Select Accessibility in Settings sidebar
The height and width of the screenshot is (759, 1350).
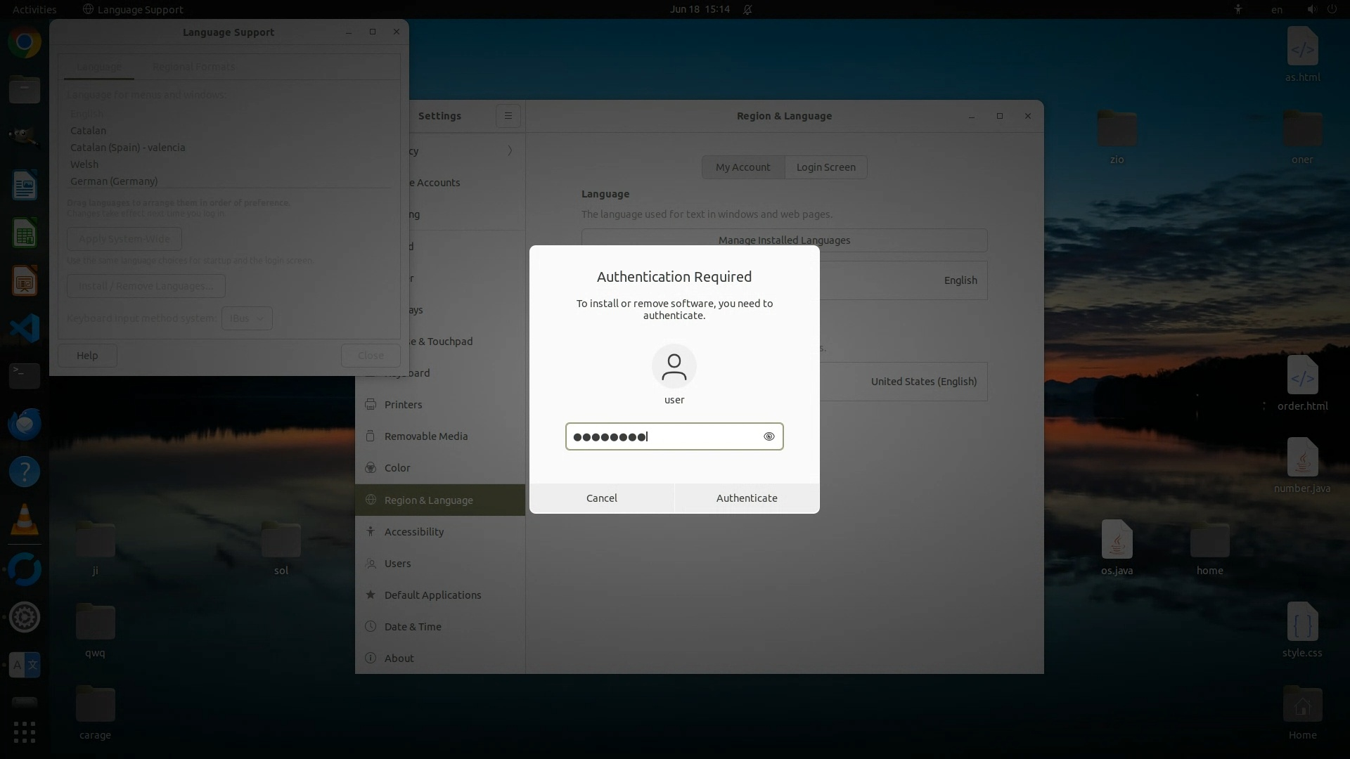click(x=413, y=532)
